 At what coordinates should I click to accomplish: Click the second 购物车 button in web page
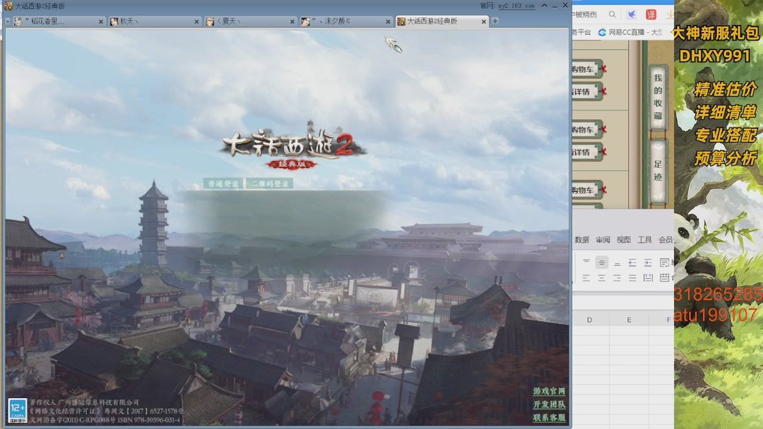pyautogui.click(x=587, y=129)
